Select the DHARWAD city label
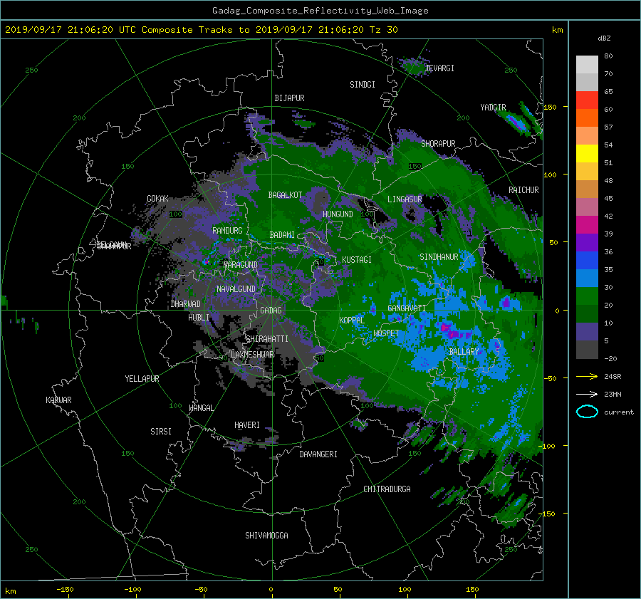The width and height of the screenshot is (641, 599). pyautogui.click(x=185, y=304)
